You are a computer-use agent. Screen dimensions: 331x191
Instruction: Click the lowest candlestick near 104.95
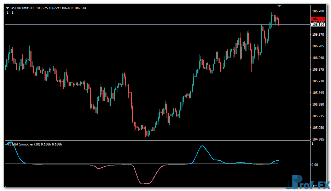coord(147,133)
